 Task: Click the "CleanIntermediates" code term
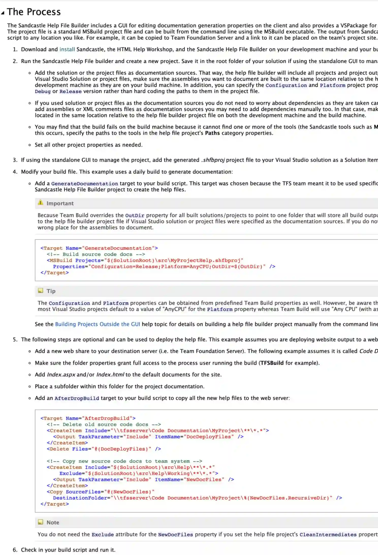pos(328,534)
